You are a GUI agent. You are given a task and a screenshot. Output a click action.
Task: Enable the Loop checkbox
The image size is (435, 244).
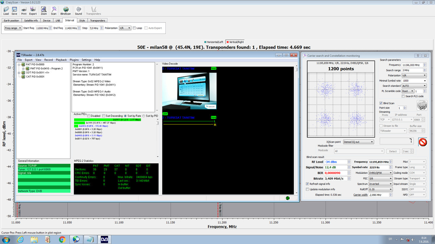[135, 28]
